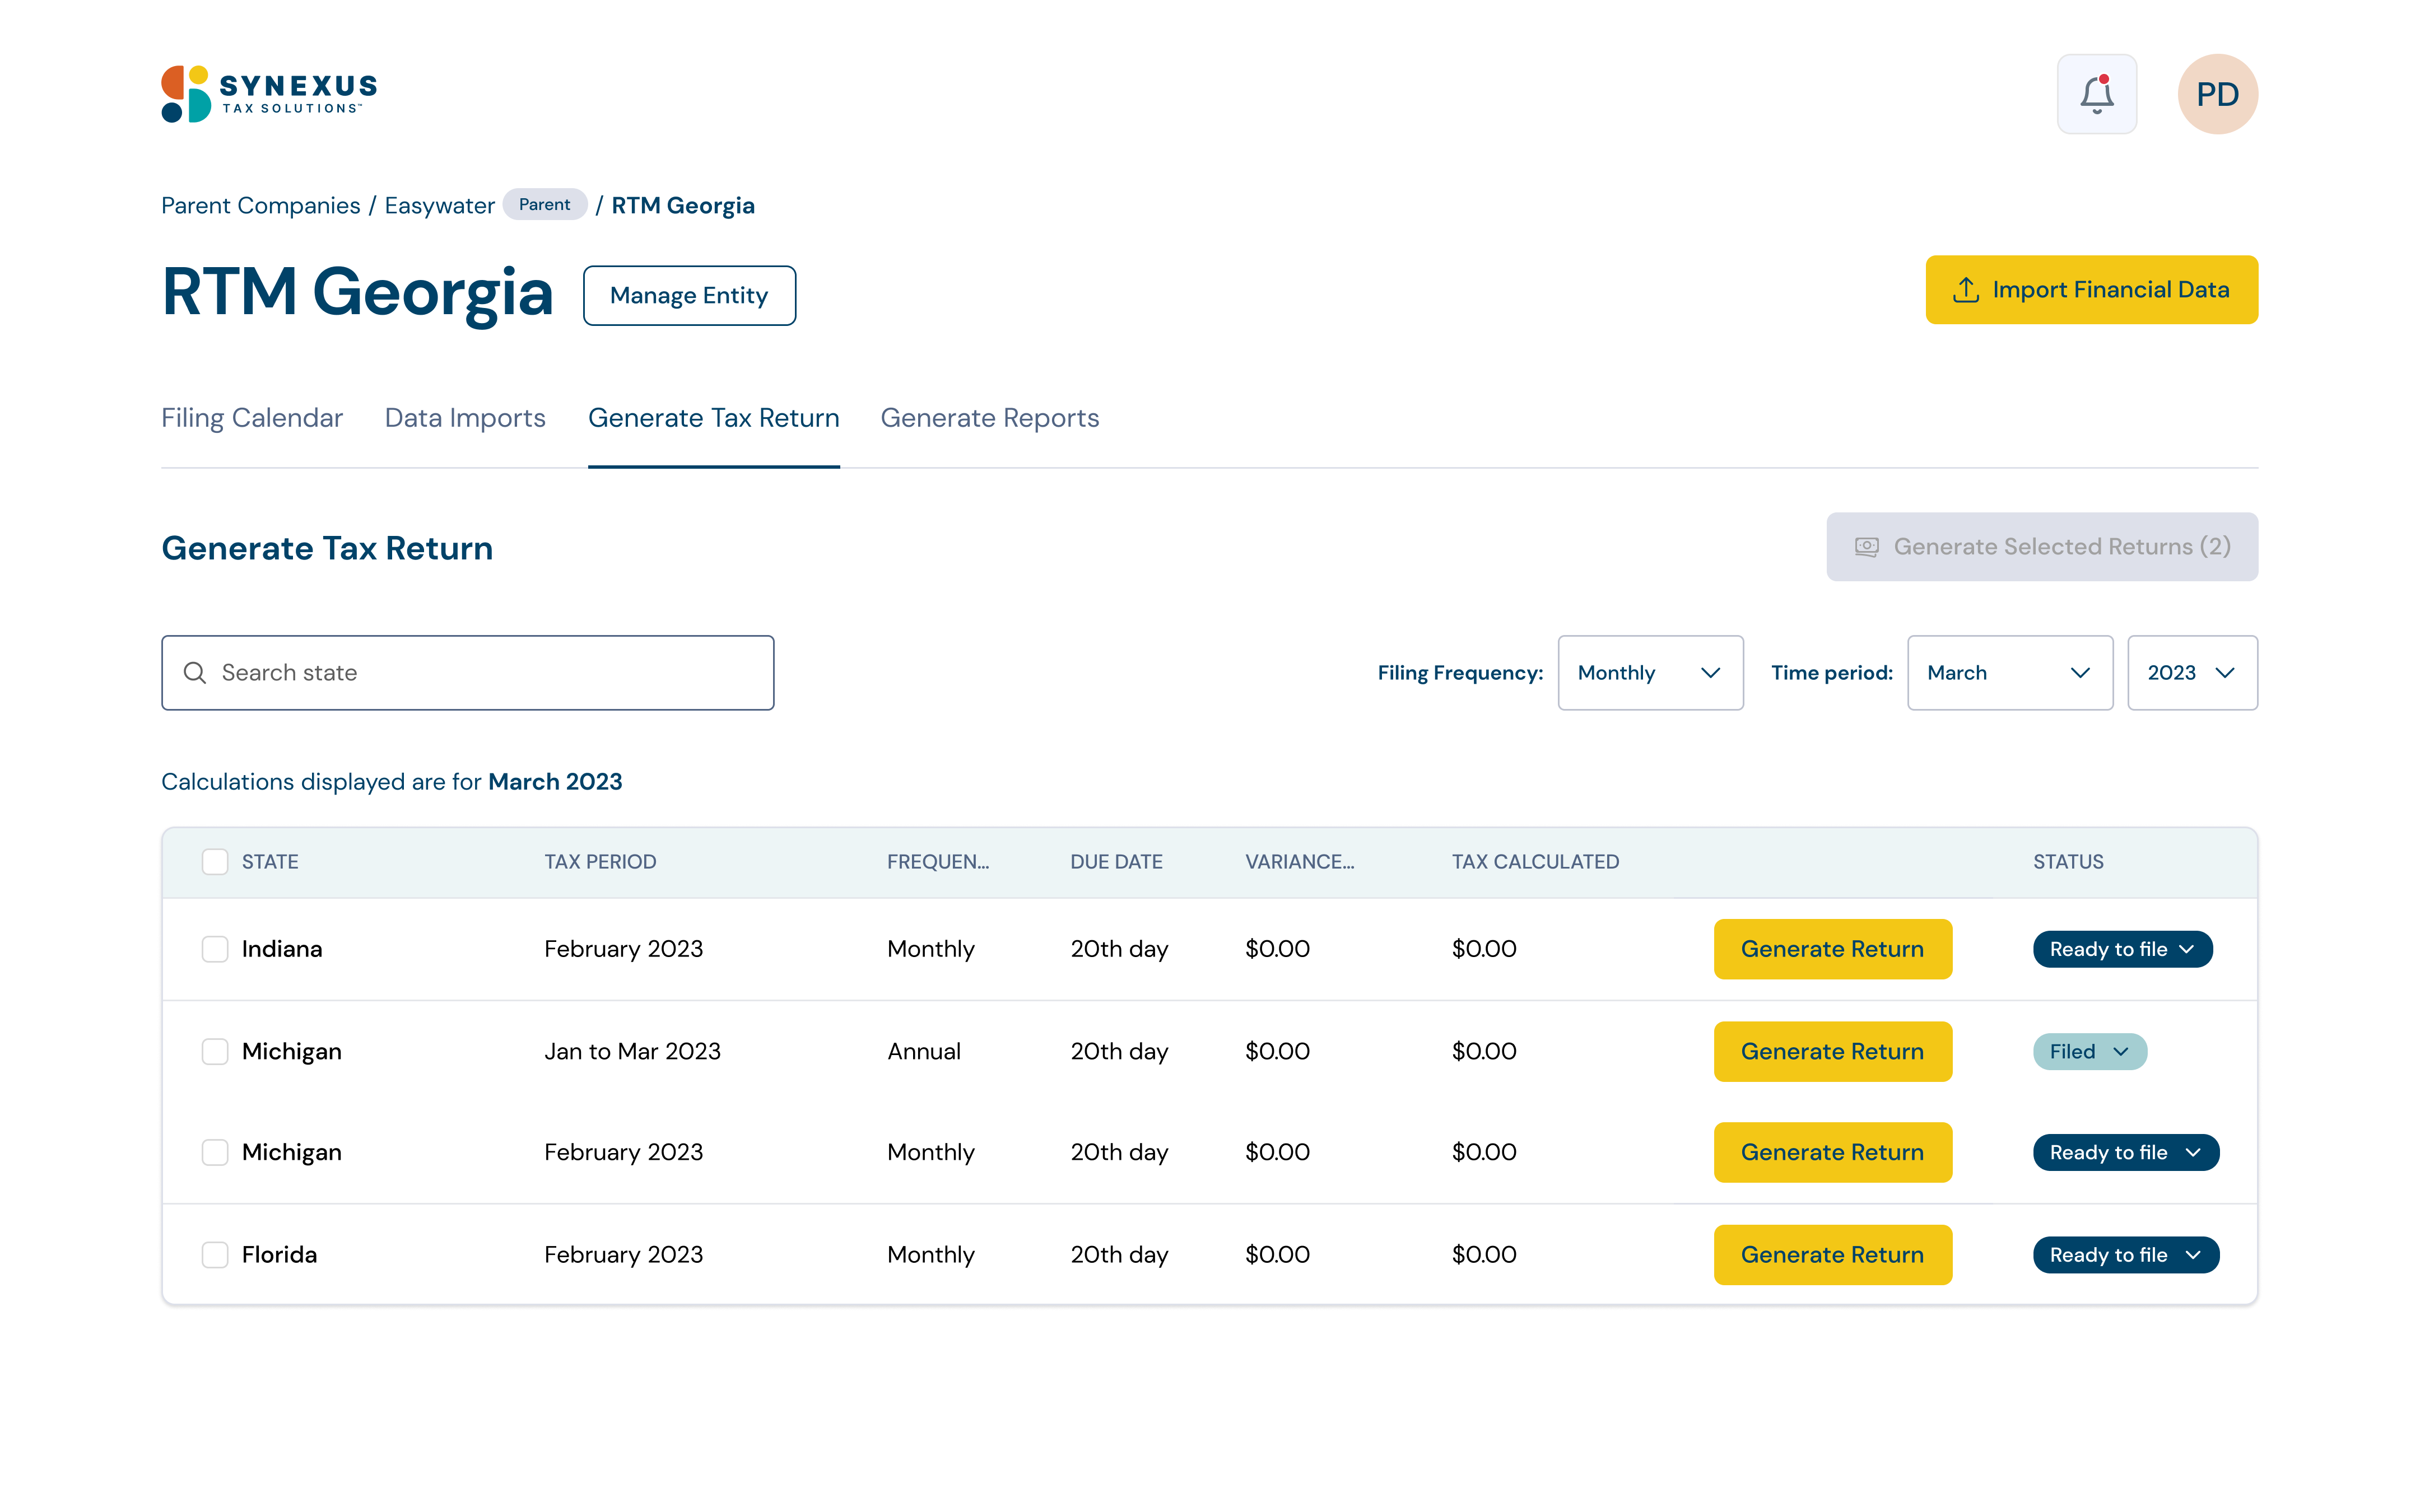Image resolution: width=2420 pixels, height=1512 pixels.
Task: Check the Michigan Annual row checkbox
Action: coord(215,1051)
